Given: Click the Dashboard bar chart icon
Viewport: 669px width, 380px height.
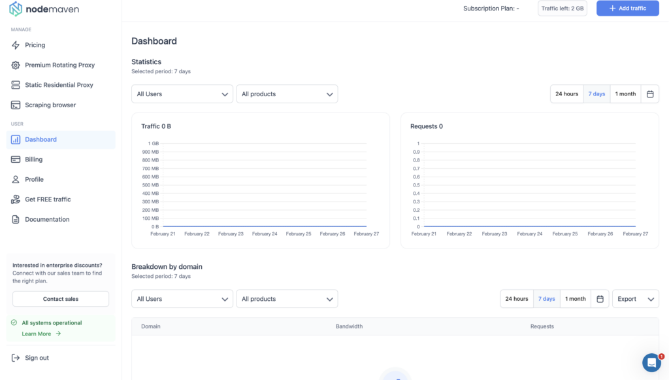Looking at the screenshot, I should 16,139.
